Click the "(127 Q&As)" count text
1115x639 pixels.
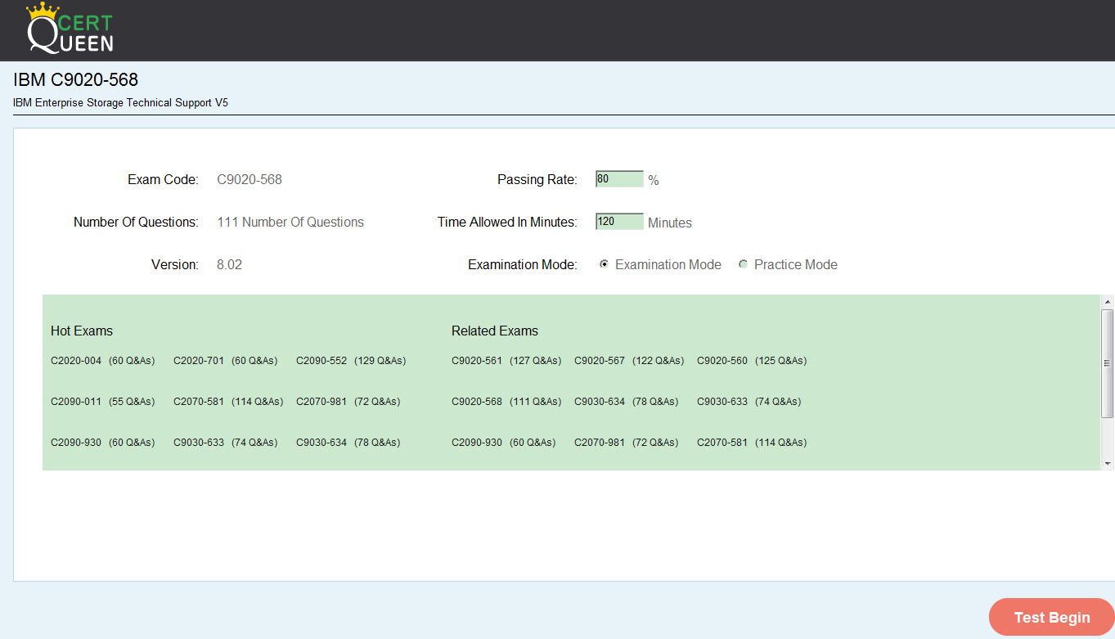tap(535, 361)
